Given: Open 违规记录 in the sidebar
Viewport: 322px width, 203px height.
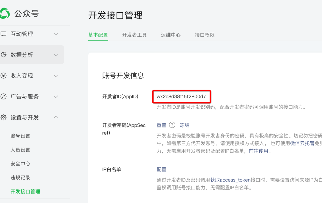Looking at the screenshot, I should click(x=20, y=178).
